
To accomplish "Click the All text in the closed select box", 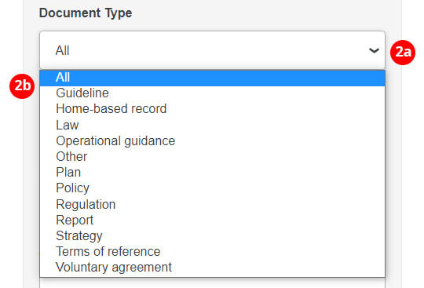I will click(x=63, y=50).
